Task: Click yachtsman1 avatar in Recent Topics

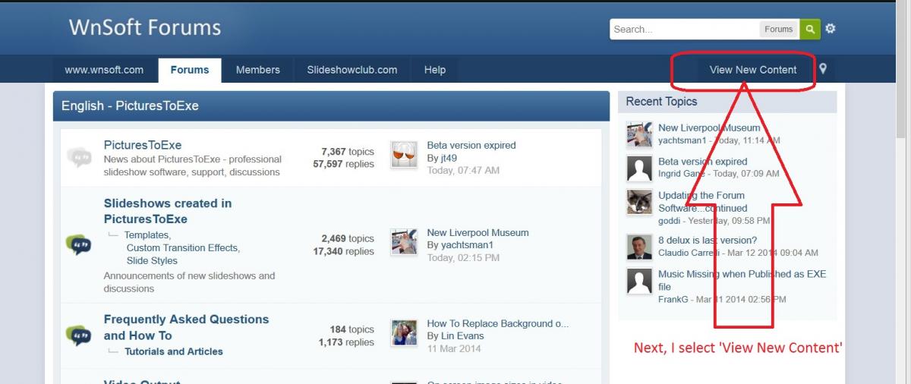Action: click(x=639, y=134)
